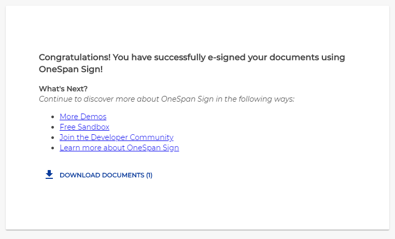Click the word Sandbox in the link list
395x239 pixels.
coord(93,127)
